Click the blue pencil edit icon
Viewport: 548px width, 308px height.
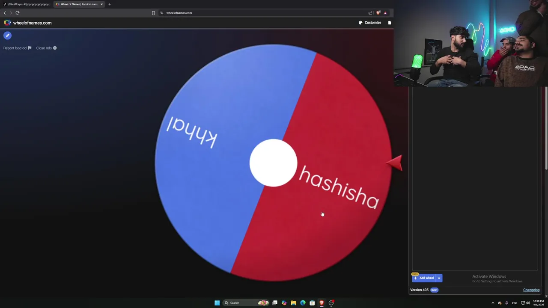(7, 36)
